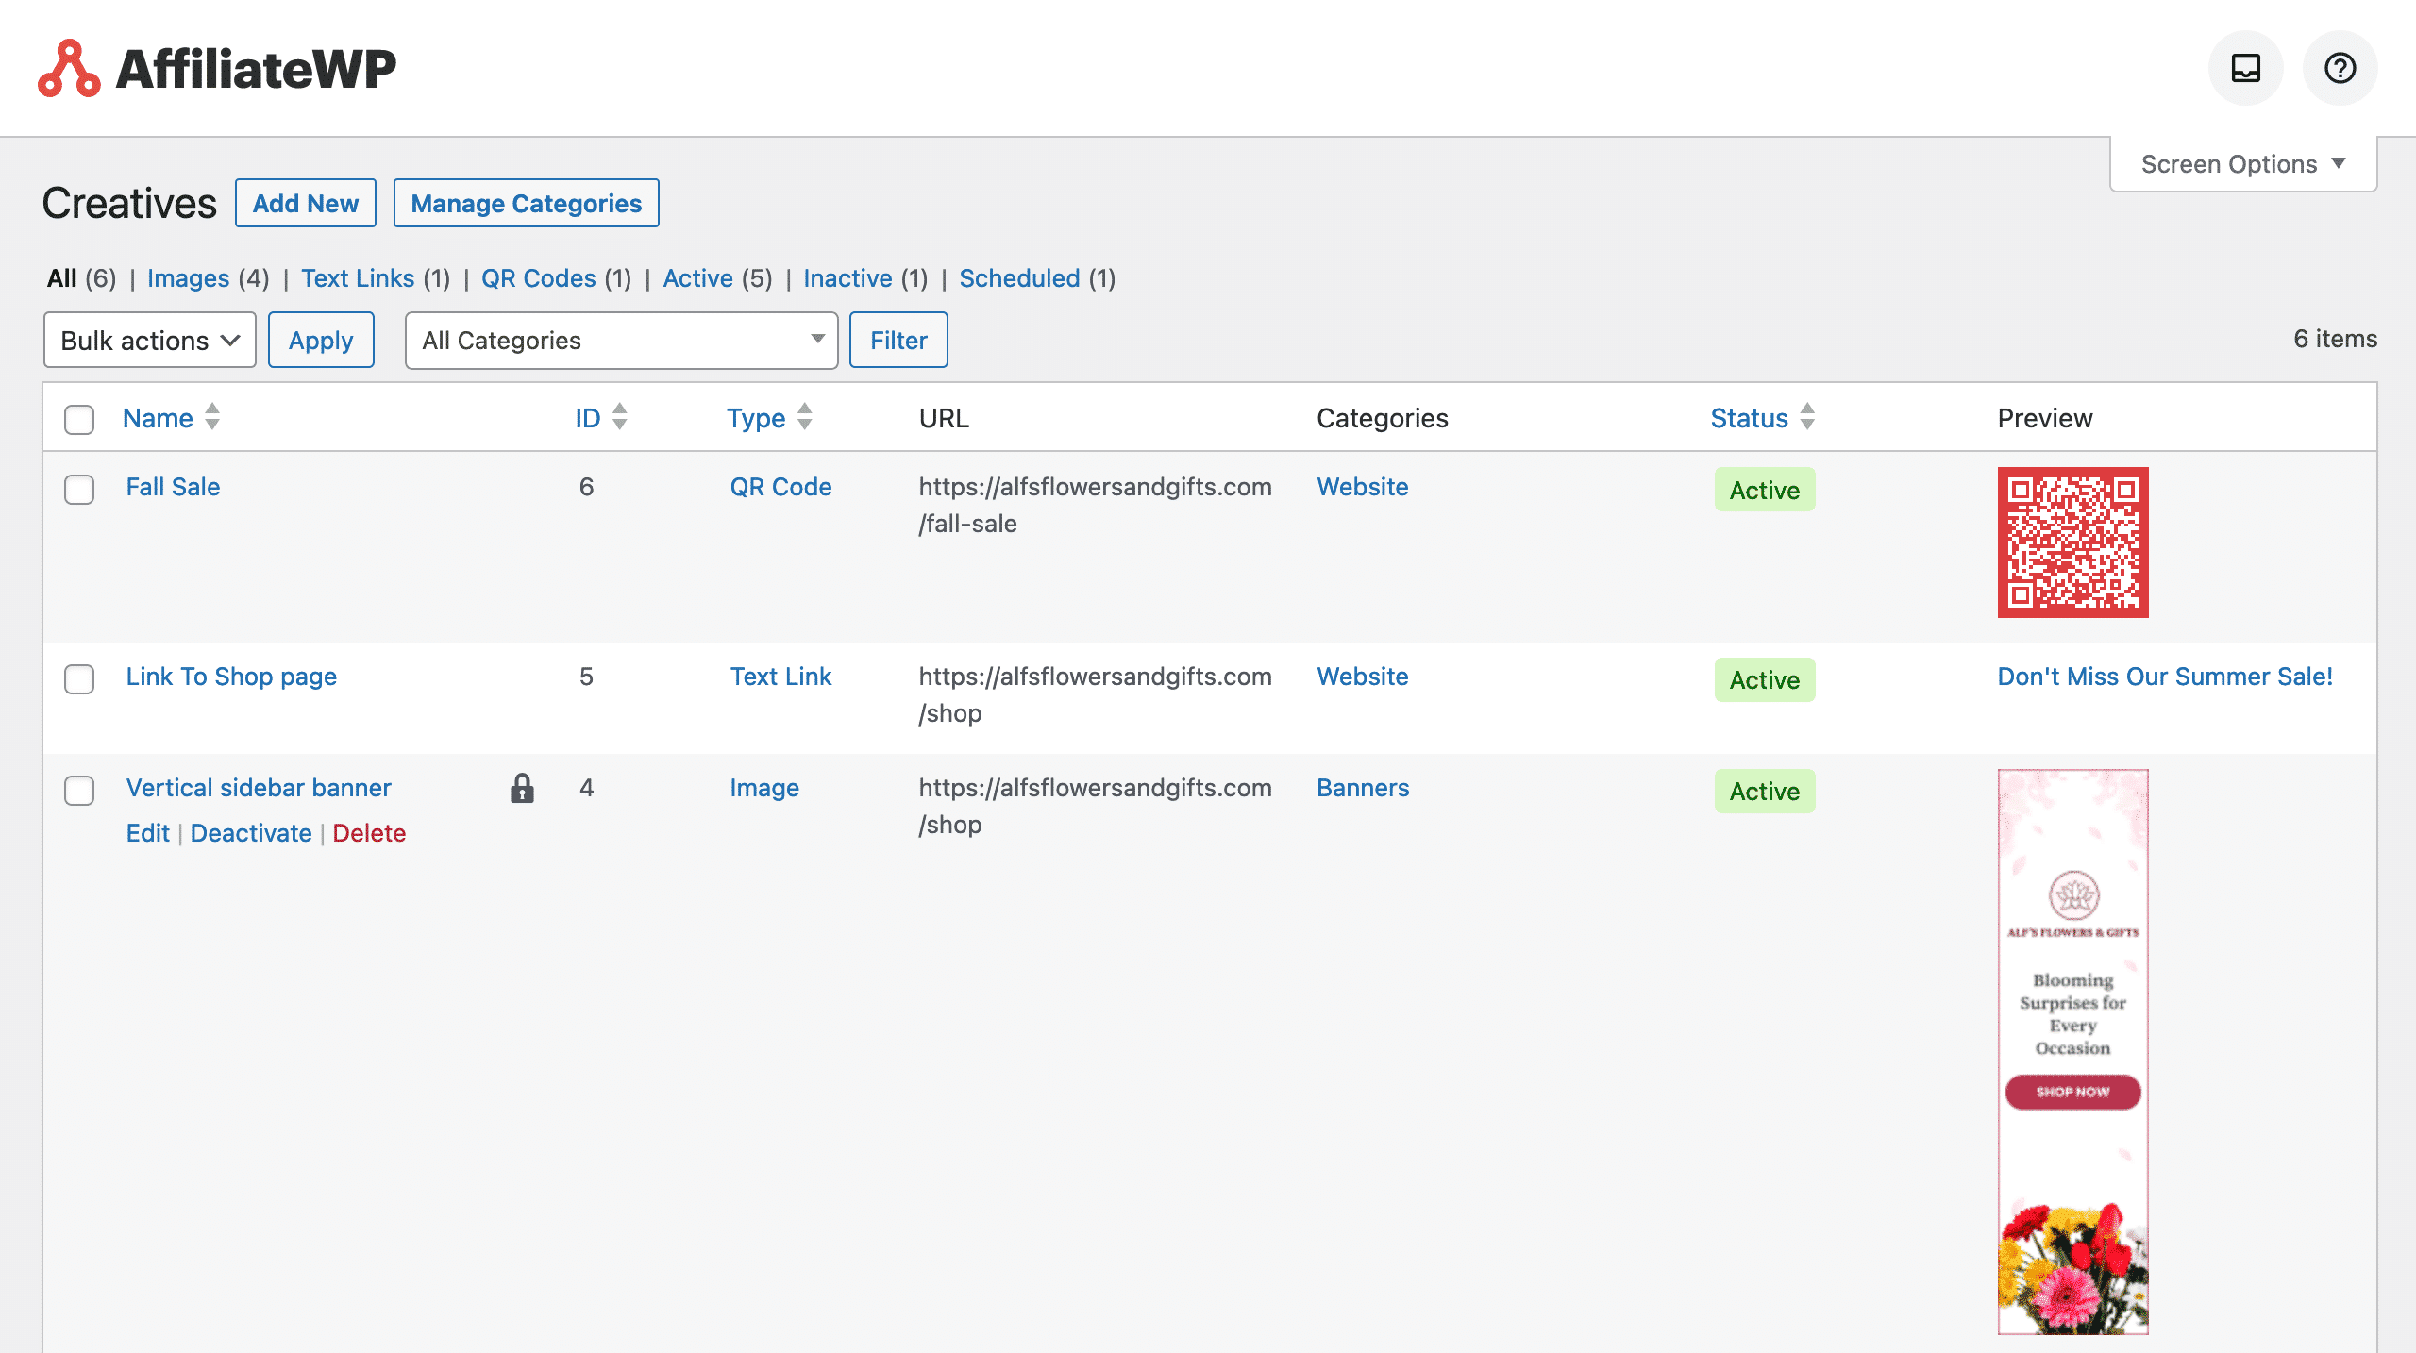This screenshot has width=2416, height=1353.
Task: Sort by Status using its sort arrows
Action: pos(1807,417)
